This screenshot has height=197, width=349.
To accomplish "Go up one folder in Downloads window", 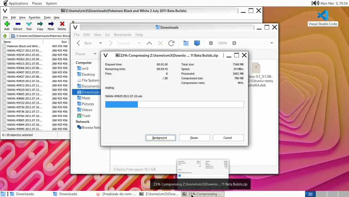I will pos(149,43).
